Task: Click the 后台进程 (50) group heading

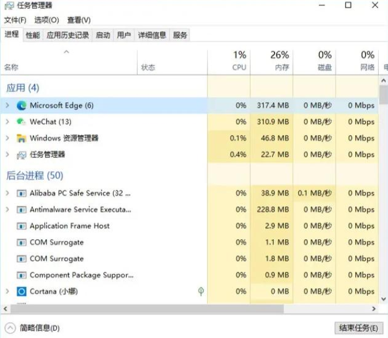Action: tap(35, 175)
